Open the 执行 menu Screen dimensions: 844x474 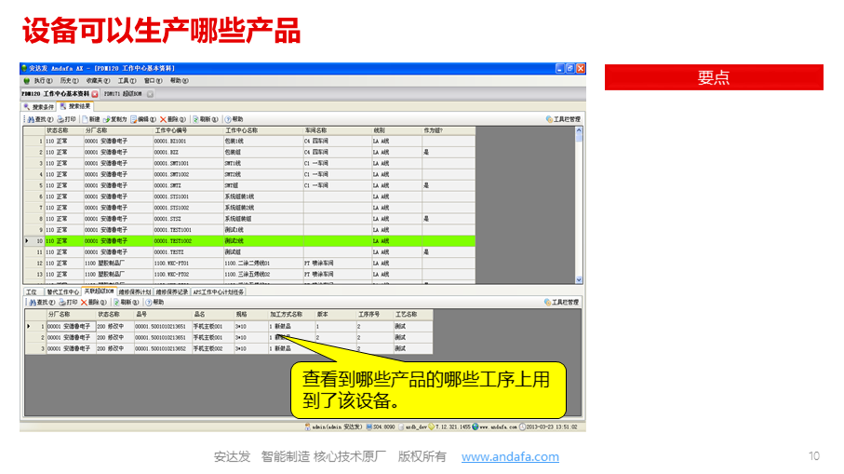point(37,81)
